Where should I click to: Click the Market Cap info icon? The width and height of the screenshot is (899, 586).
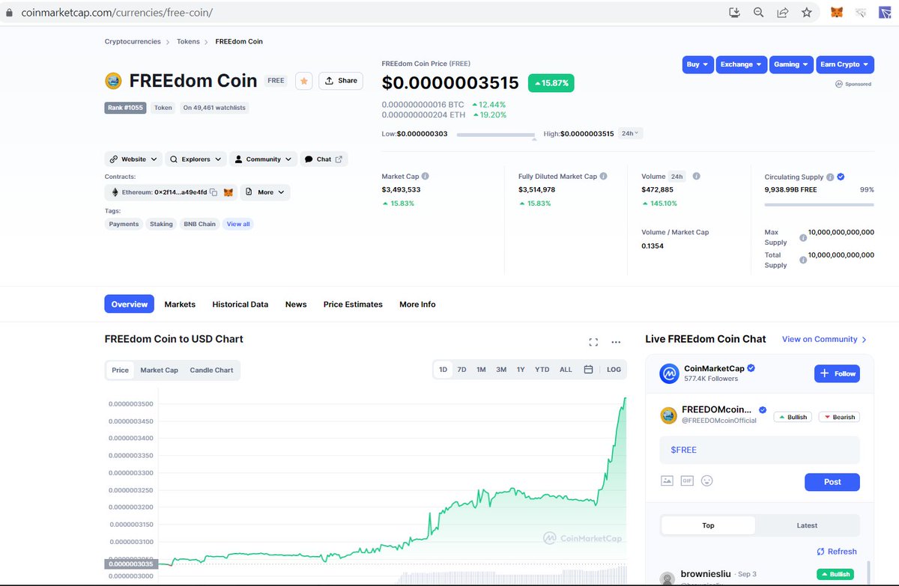426,177
